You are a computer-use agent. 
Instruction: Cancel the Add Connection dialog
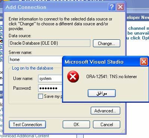pos(106,125)
